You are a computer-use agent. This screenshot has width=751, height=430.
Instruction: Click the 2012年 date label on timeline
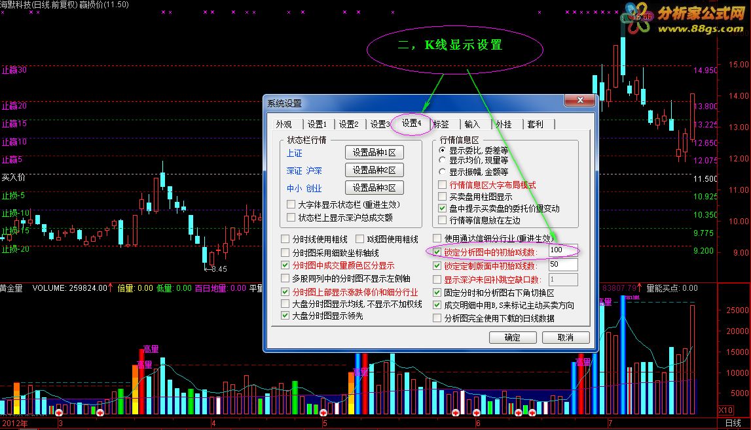(x=14, y=423)
